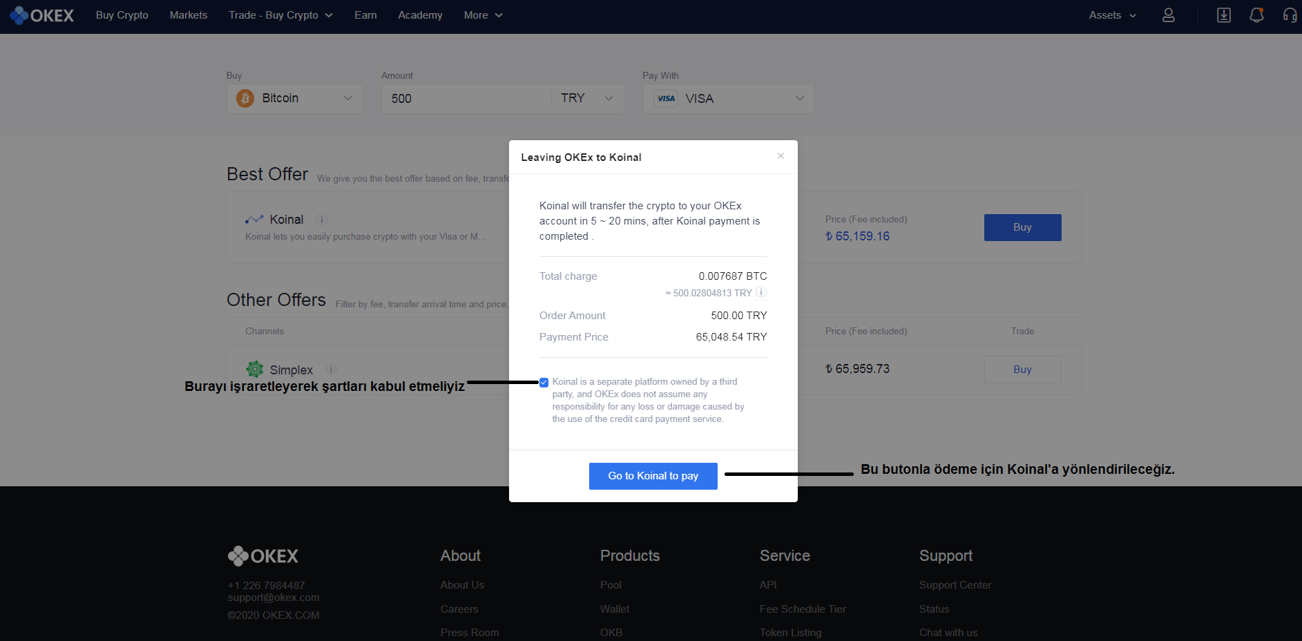The image size is (1302, 641).
Task: Open the user profile icon
Action: pyautogui.click(x=1168, y=15)
